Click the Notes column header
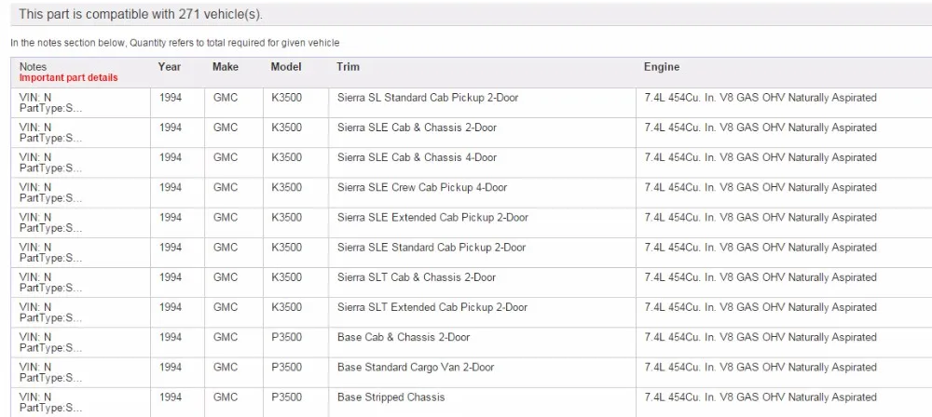 [33, 66]
